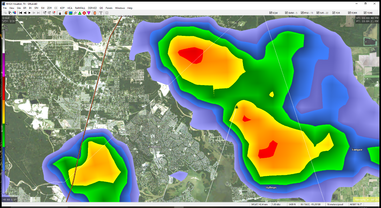
Task: Uncheck the FFW - 11 checkbox
Action: (x=302, y=13)
